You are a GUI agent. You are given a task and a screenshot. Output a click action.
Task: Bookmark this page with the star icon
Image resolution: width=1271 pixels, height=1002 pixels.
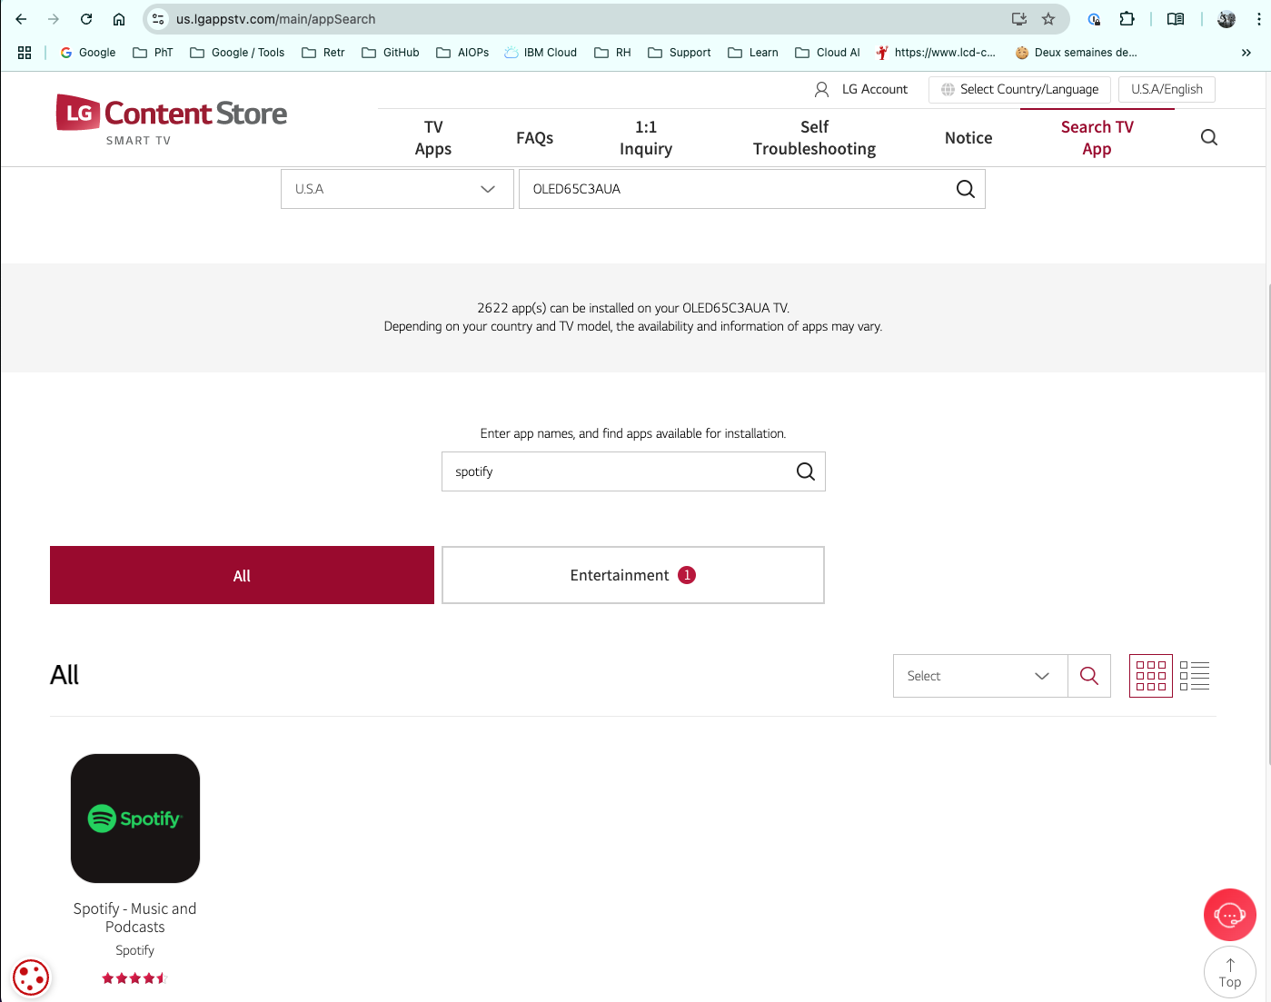pyautogui.click(x=1048, y=19)
